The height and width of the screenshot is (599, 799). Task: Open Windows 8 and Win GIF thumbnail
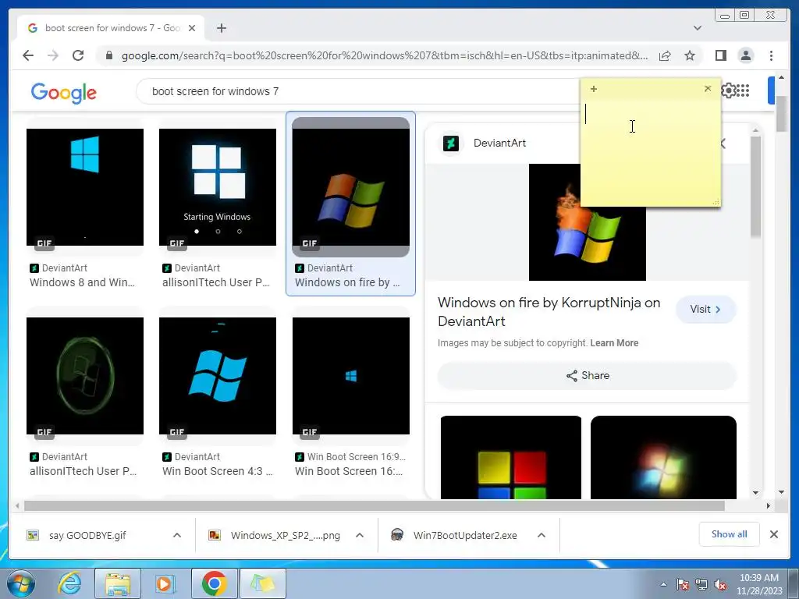tap(85, 187)
